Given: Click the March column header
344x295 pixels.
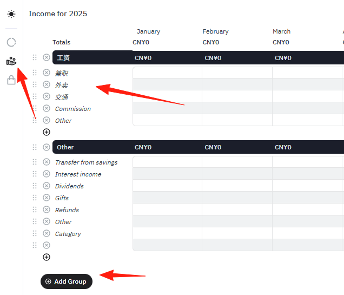Looking at the screenshot, I should tap(281, 31).
